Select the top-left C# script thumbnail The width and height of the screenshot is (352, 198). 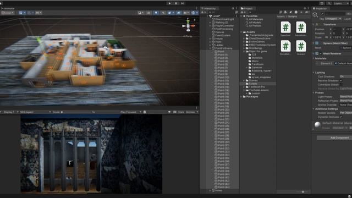click(285, 28)
